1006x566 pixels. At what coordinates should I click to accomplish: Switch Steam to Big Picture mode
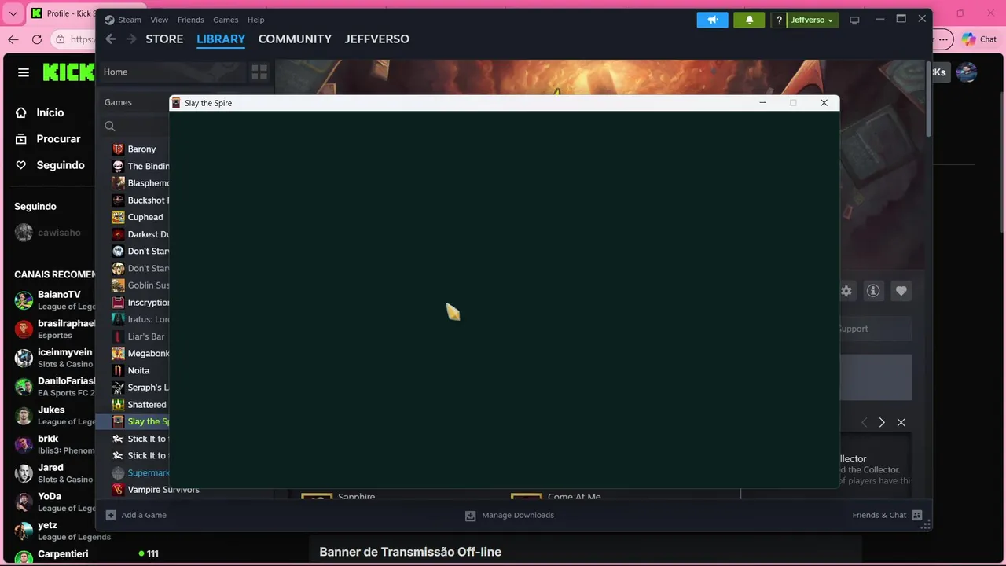(854, 20)
